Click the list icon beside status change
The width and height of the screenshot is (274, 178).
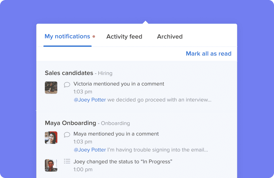point(67,161)
